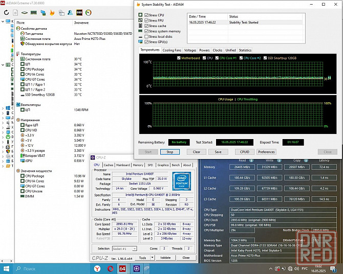Open the Report page icon in AIDA64 toolbar
The image size is (343, 274).
[x=15, y=13]
